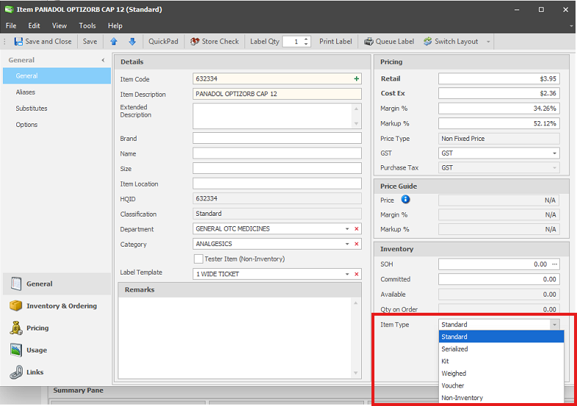
Task: Click Label Qty input field
Action: point(293,42)
